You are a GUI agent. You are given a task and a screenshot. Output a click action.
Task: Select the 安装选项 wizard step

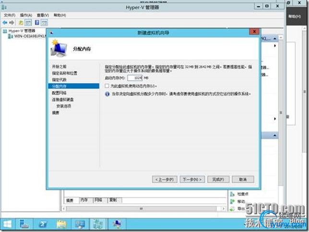[x=63, y=106]
